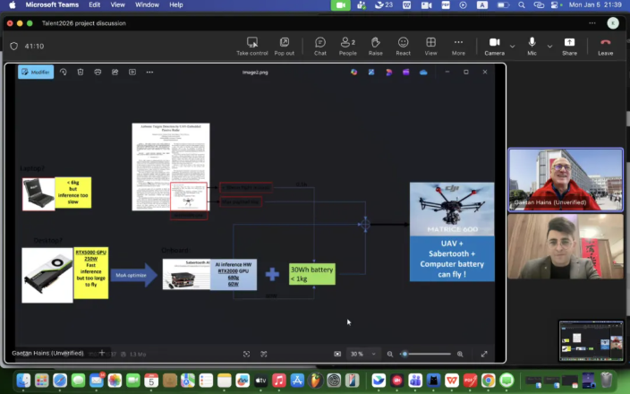Open Safari from the Dock

(59, 381)
